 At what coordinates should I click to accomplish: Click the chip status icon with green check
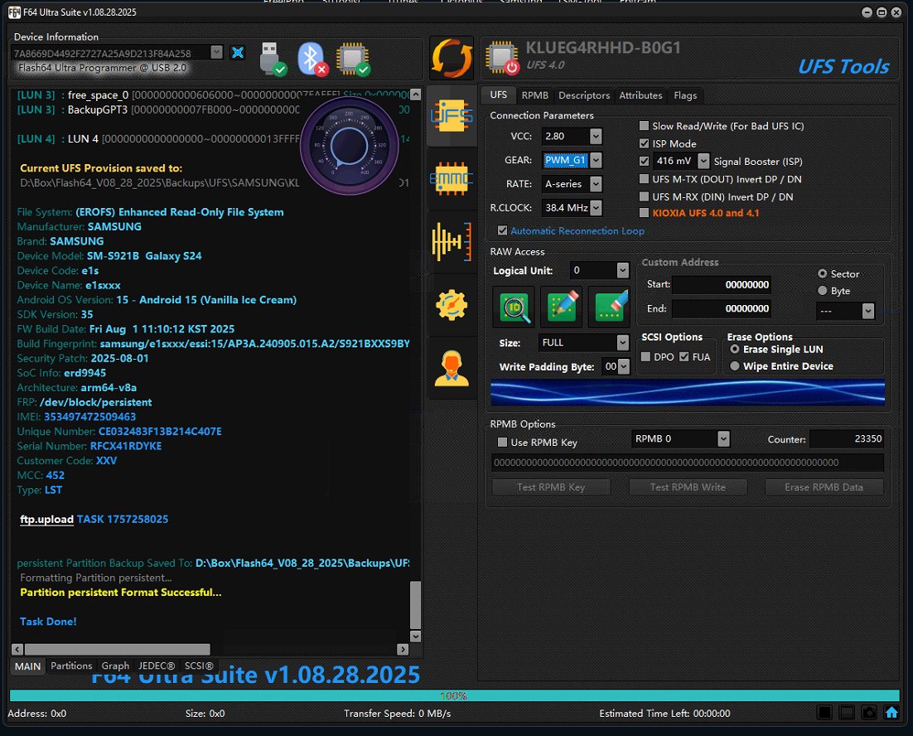pos(353,59)
